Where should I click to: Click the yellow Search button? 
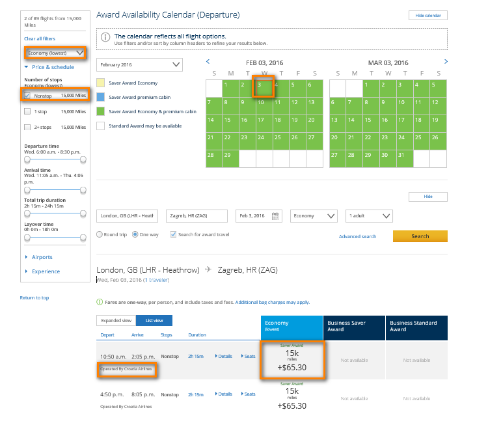[420, 236]
